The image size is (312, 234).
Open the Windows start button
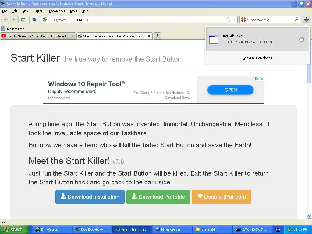point(15,229)
